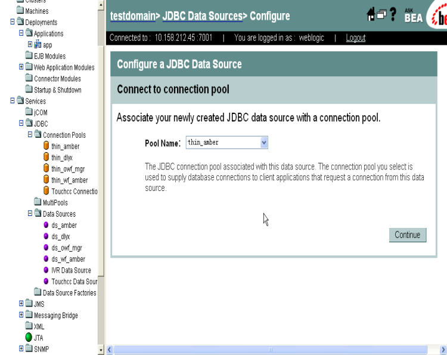
Task: Click the horizontal scrollbar right arrow
Action: tap(443, 350)
